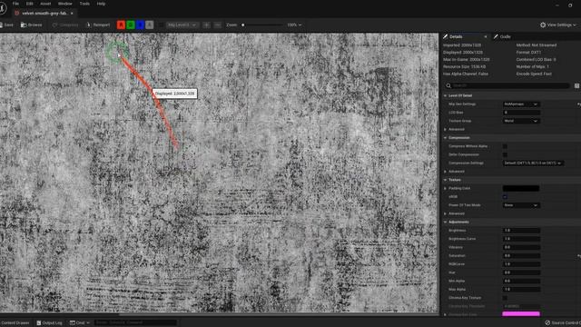Increase mip level with plus button
This screenshot has height=327, width=581.
(x=206, y=25)
